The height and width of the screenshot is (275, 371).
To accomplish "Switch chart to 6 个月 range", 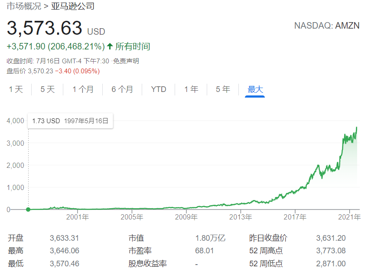I will 122,89.
